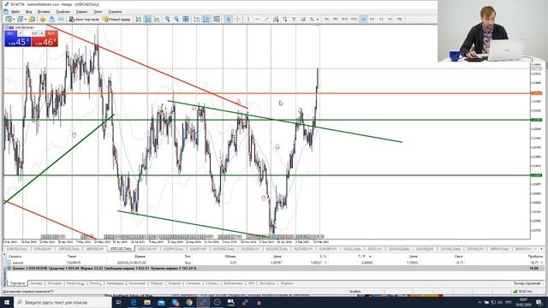Screen dimensions: 548x308
Task: Toggle the chart shift icon
Action: tap(206, 19)
